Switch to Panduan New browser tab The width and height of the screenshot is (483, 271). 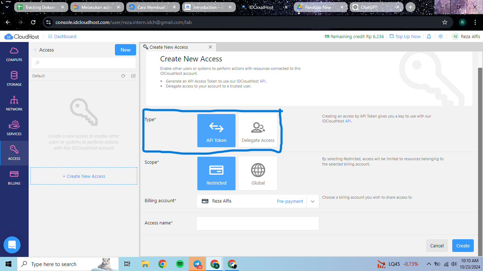click(320, 7)
